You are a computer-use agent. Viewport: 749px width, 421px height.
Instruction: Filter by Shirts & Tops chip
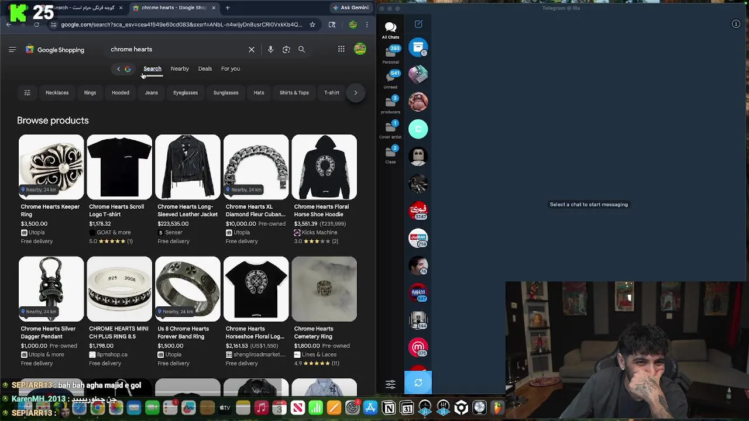(294, 92)
